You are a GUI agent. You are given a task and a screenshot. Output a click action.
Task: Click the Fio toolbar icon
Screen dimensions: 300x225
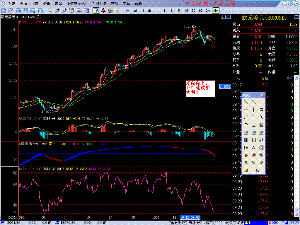[40, 11]
